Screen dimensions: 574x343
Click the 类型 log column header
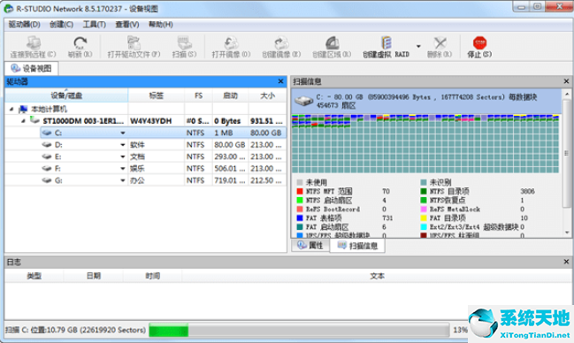34,276
